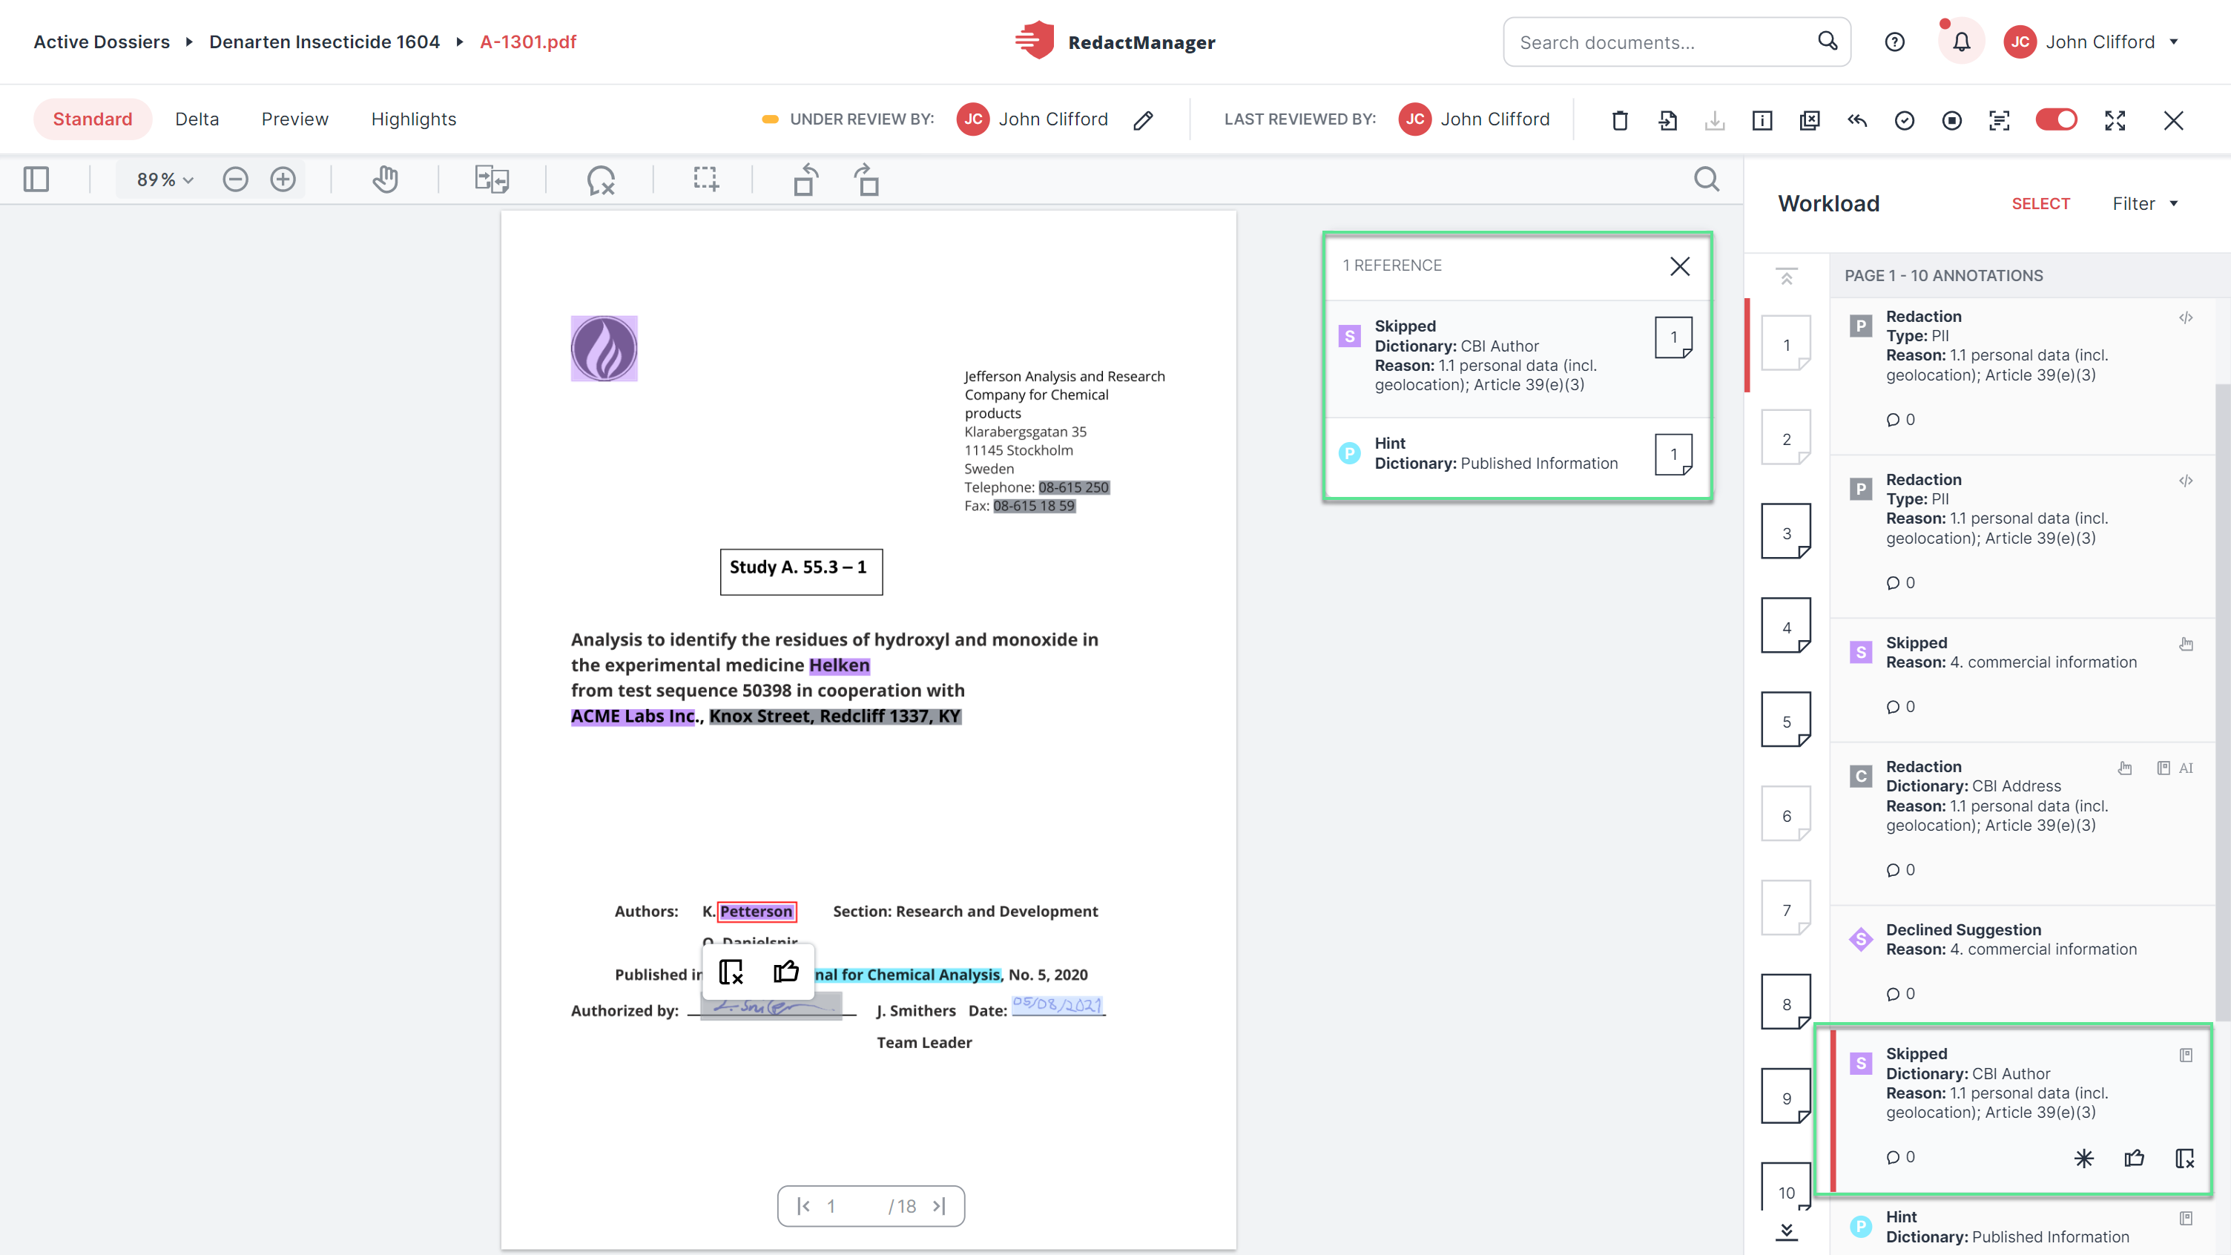The image size is (2231, 1255).
Task: Open the Filter dropdown in Workload
Action: [2144, 203]
